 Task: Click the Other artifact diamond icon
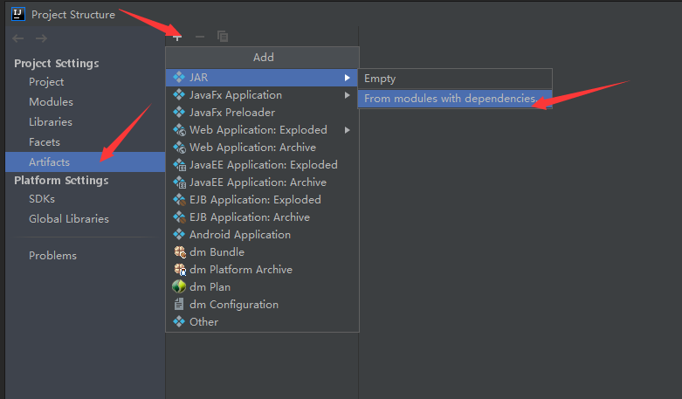click(179, 321)
